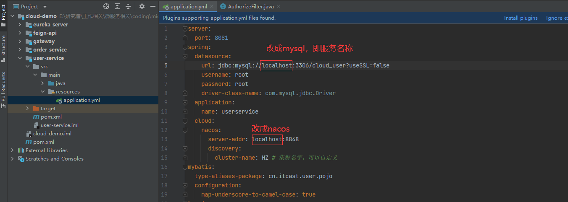Screen dimensions: 568x202
Task: Expand the java folder
Action: 42,83
